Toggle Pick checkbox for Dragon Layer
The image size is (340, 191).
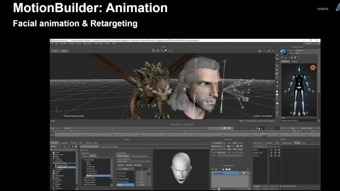pyautogui.click(x=275, y=153)
